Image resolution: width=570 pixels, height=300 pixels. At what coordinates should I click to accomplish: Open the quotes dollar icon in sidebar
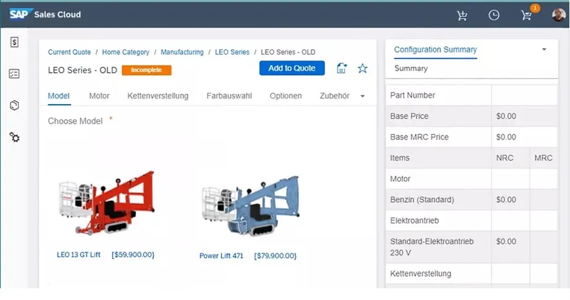coord(15,42)
